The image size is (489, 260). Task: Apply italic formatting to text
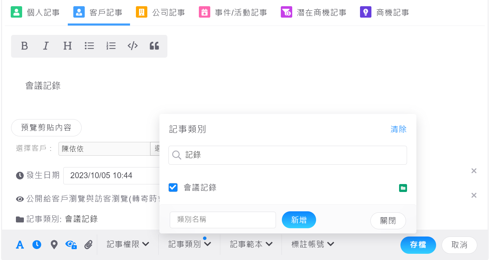[46, 46]
